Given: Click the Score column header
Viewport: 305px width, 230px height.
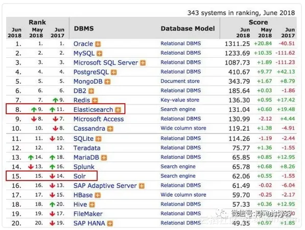Looking at the screenshot, I should 259,22.
